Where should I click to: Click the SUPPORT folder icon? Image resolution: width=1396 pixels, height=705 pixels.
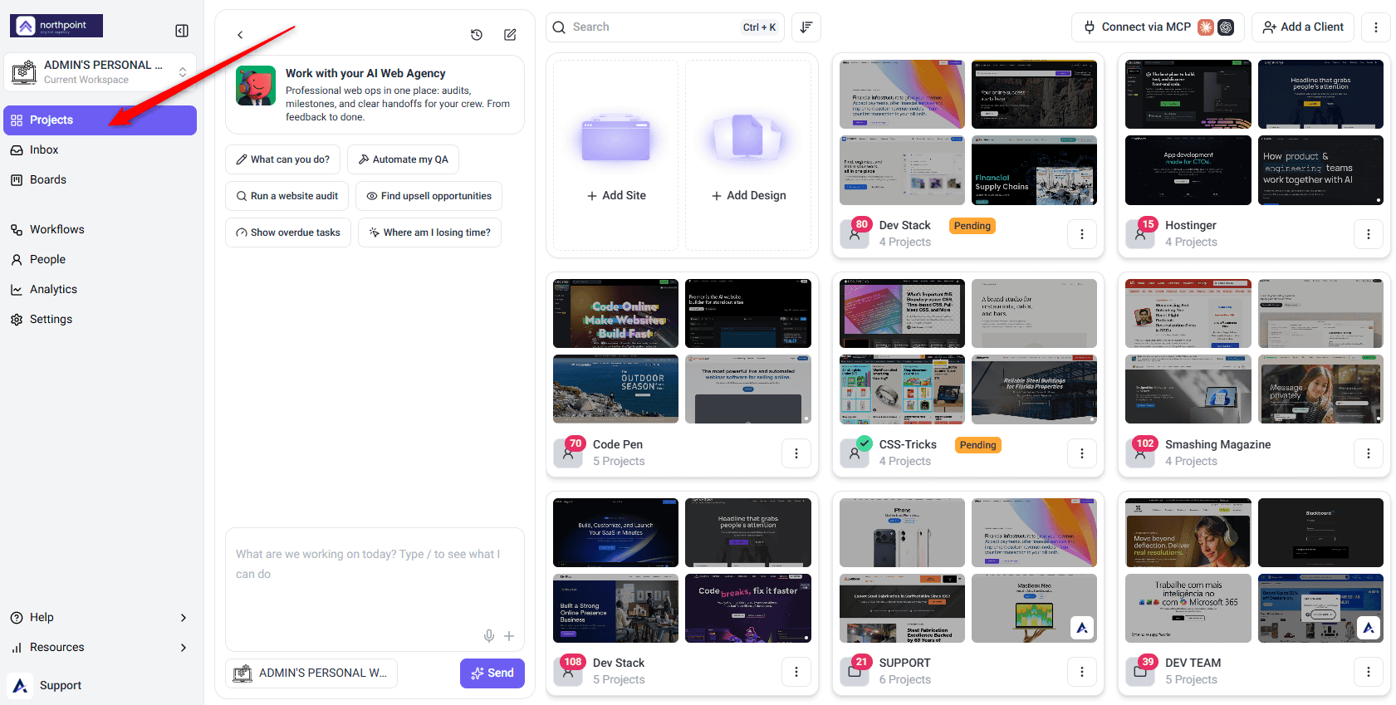tap(855, 672)
